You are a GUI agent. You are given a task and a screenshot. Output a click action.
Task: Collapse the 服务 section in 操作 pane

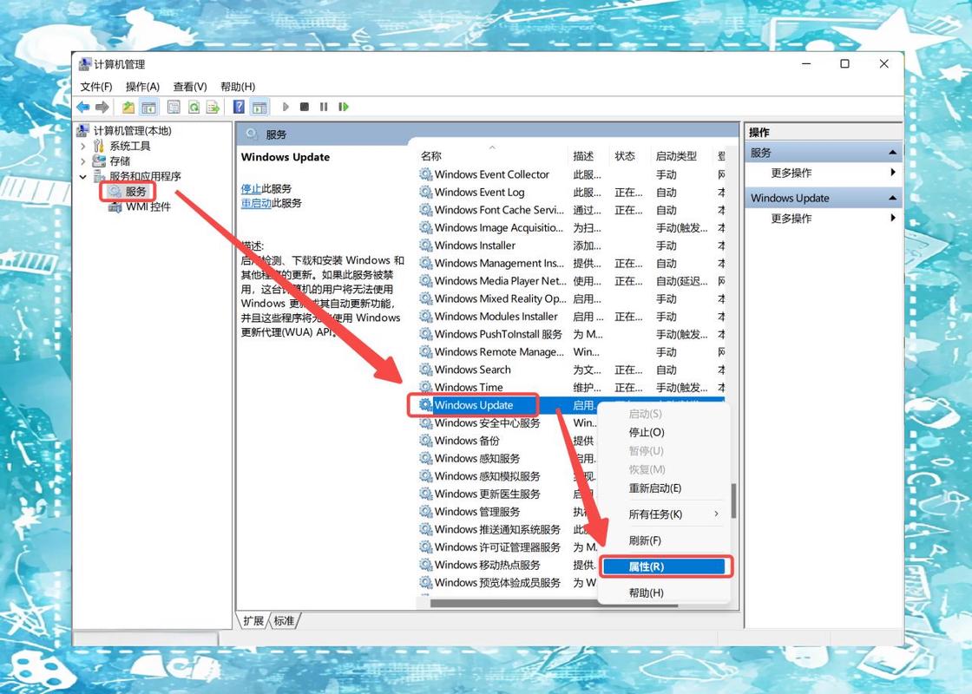pyautogui.click(x=893, y=153)
